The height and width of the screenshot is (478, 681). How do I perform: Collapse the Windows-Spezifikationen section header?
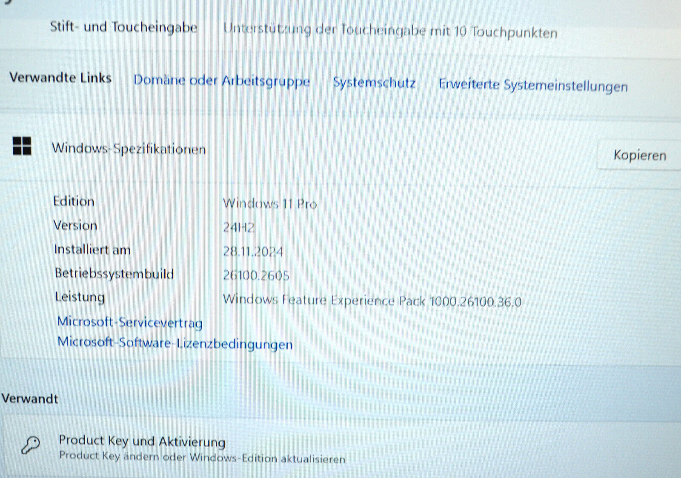click(x=340, y=150)
